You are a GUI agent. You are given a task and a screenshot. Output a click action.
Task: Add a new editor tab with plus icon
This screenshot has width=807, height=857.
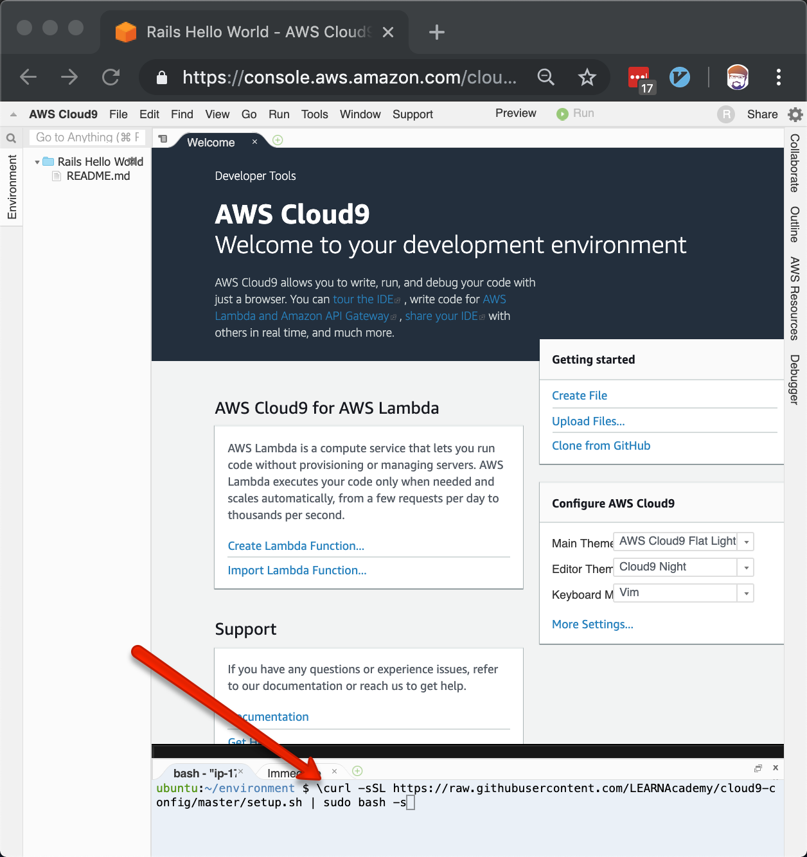278,140
